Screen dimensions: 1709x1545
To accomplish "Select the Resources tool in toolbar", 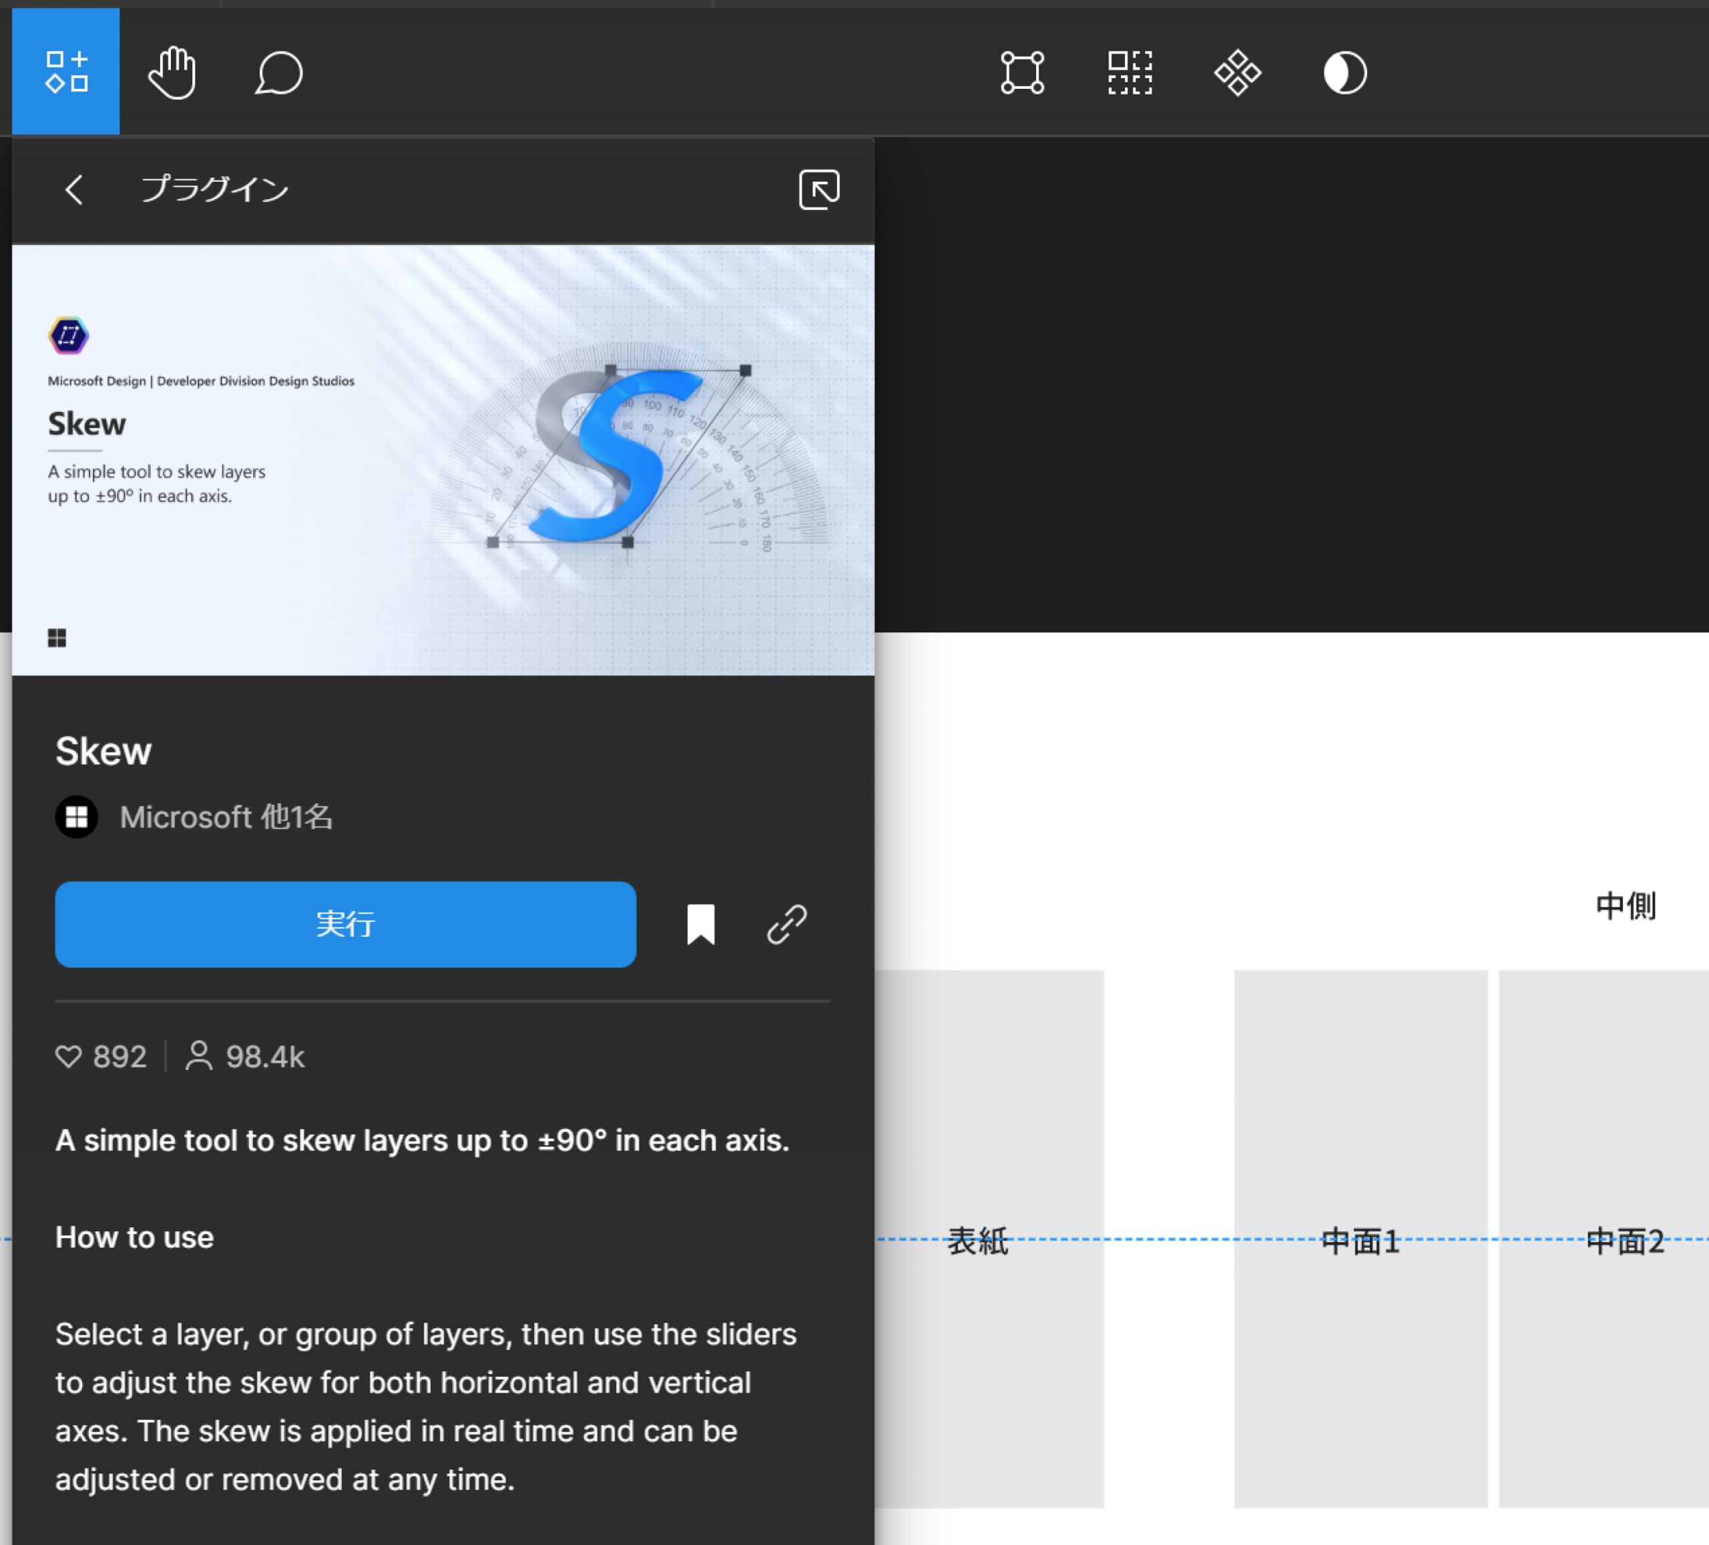I will [66, 71].
